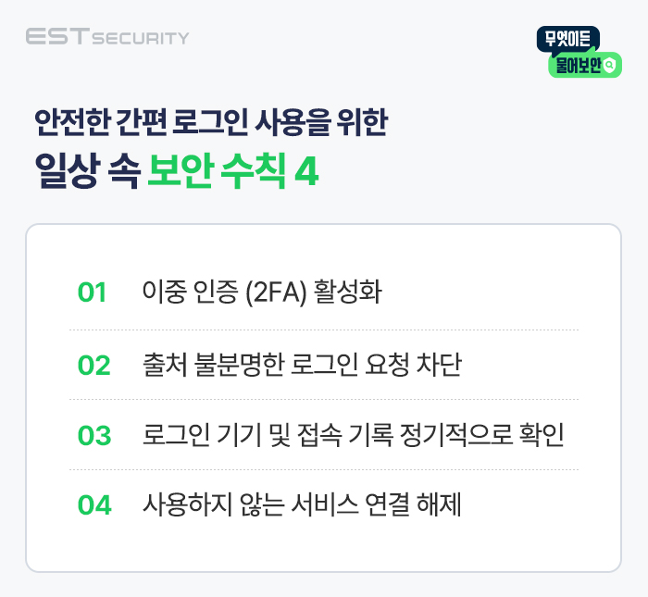The width and height of the screenshot is (648, 597).
Task: Click the green number 04
Action: (94, 504)
